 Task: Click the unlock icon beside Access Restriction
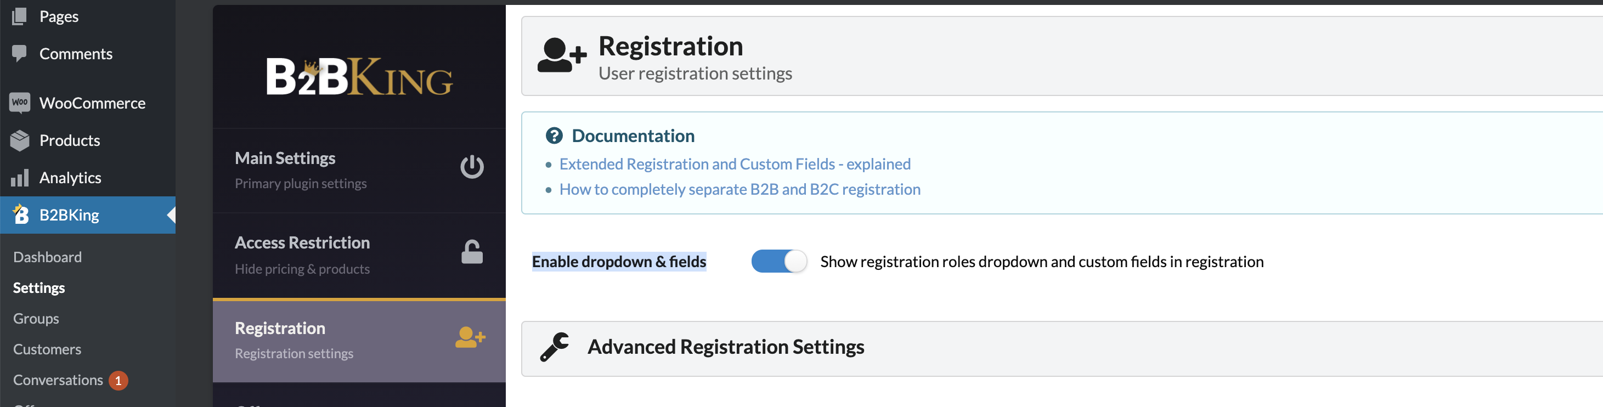(472, 252)
